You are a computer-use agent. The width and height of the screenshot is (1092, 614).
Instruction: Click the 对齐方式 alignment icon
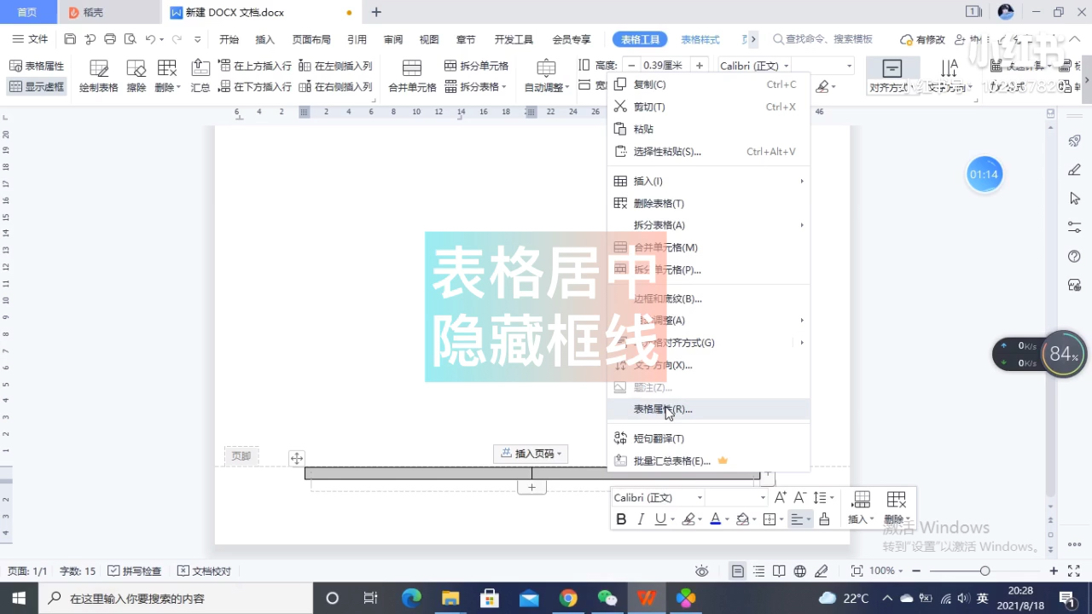point(892,75)
